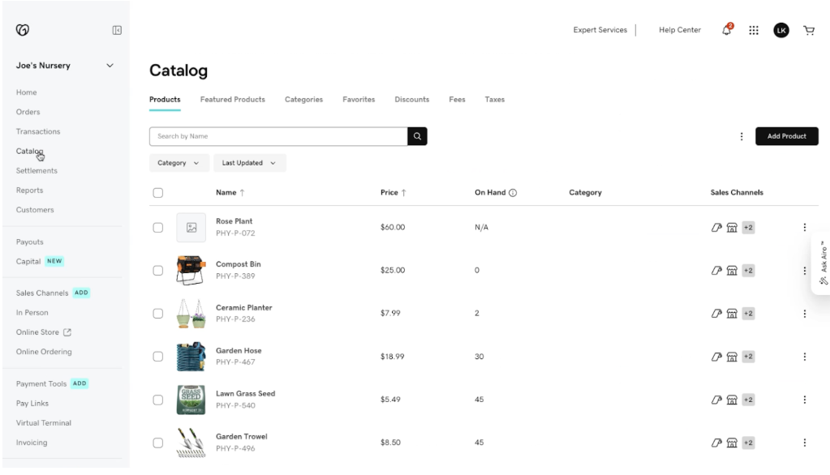This screenshot has height=475, width=830.
Task: Click the Garden Hose product name
Action: 239,351
